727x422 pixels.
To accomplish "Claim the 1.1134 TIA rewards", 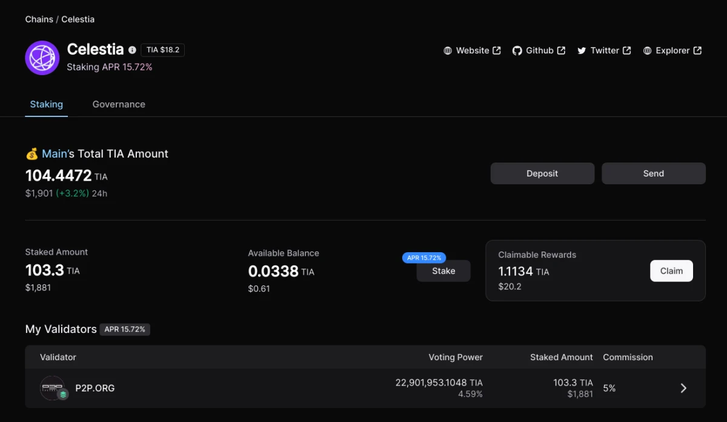I will (671, 271).
